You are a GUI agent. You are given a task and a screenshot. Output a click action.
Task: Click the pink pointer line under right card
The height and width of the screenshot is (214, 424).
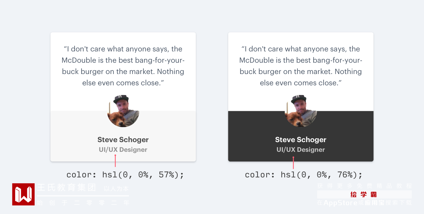293,163
